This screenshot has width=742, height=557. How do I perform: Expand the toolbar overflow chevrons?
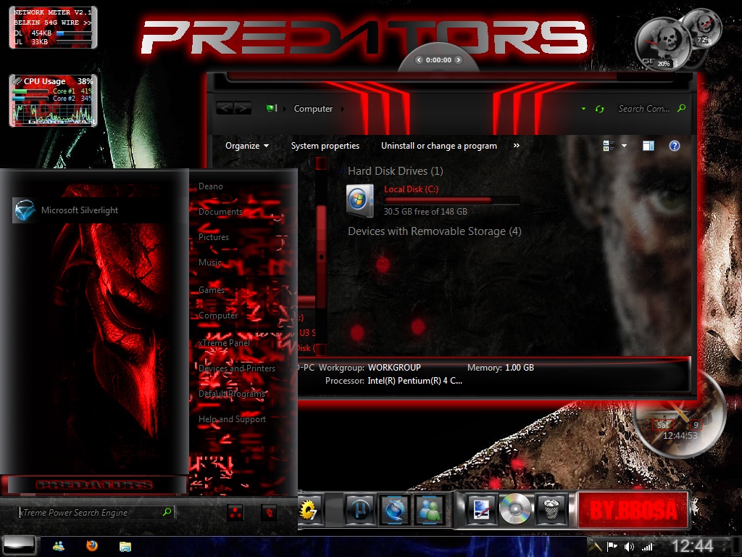click(x=516, y=146)
